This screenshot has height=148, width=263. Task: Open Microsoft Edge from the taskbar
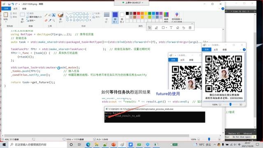[88, 144]
